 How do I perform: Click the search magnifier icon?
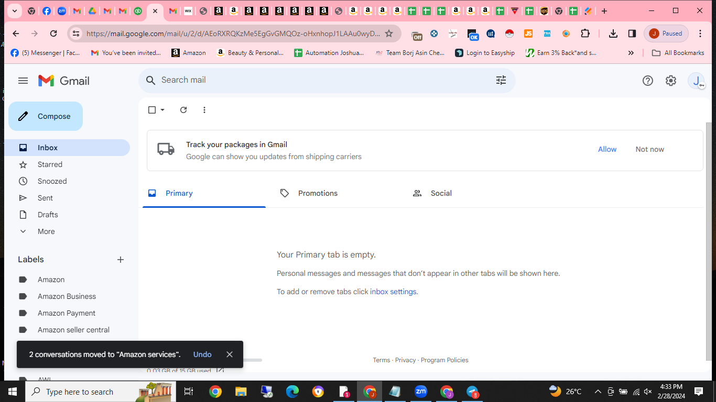[150, 80]
